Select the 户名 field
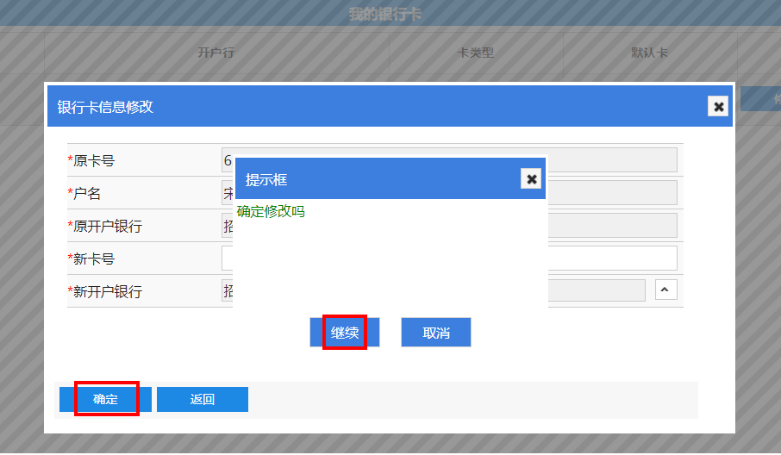Screen dimensions: 781x455 (x=612, y=193)
